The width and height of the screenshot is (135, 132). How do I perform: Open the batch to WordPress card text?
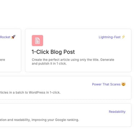[30, 92]
